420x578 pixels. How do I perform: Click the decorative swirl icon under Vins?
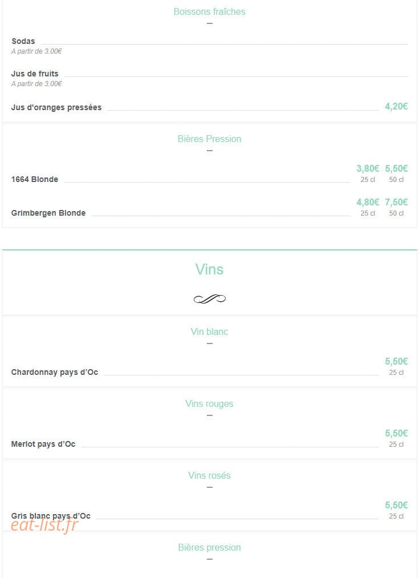(x=210, y=299)
